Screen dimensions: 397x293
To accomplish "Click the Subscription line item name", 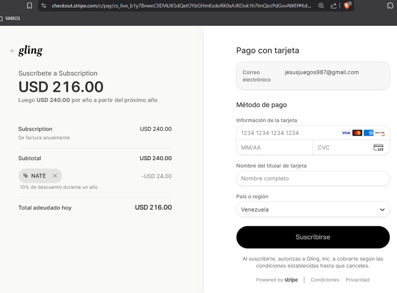I will pyautogui.click(x=35, y=129).
